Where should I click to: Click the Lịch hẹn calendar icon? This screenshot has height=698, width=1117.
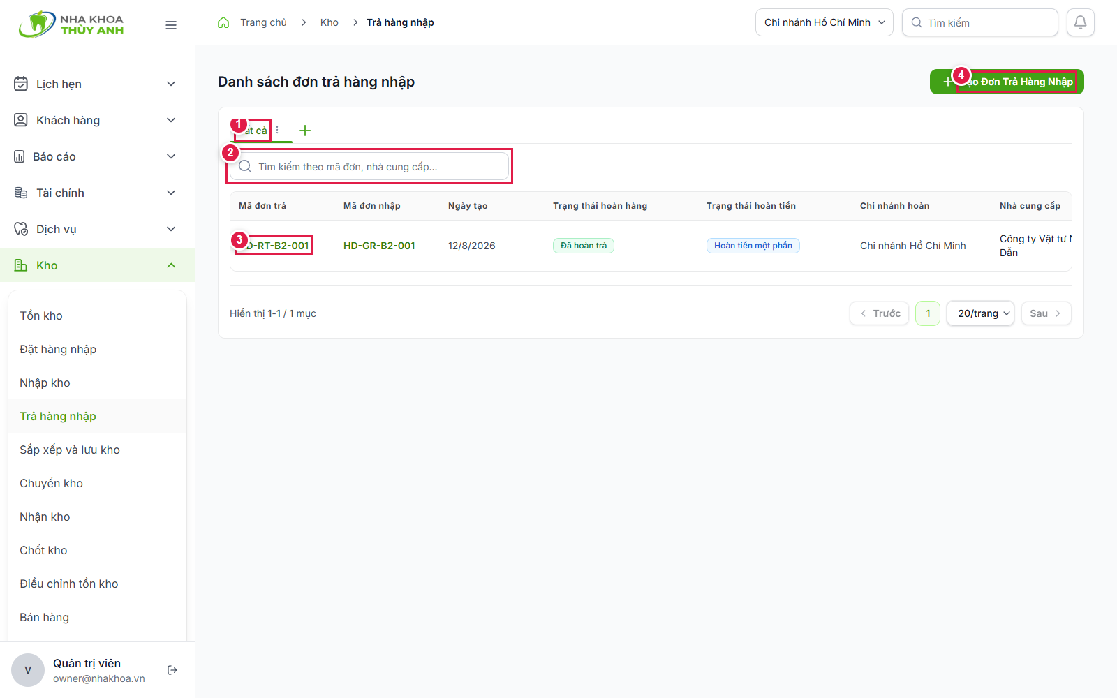click(x=21, y=84)
